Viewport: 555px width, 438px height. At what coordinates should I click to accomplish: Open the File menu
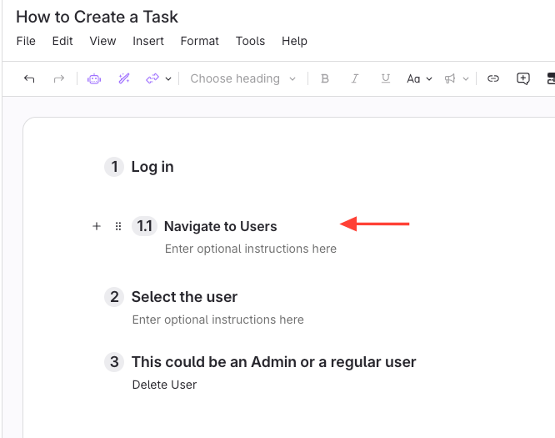tap(26, 41)
